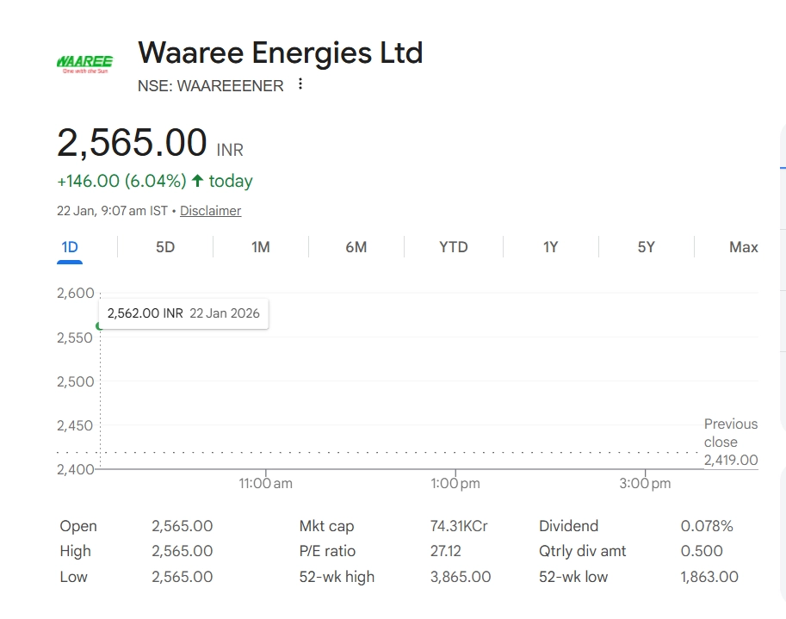Screen dimensions: 786x619
Task: Click the P/E ratio value 27.12
Action: (x=445, y=551)
